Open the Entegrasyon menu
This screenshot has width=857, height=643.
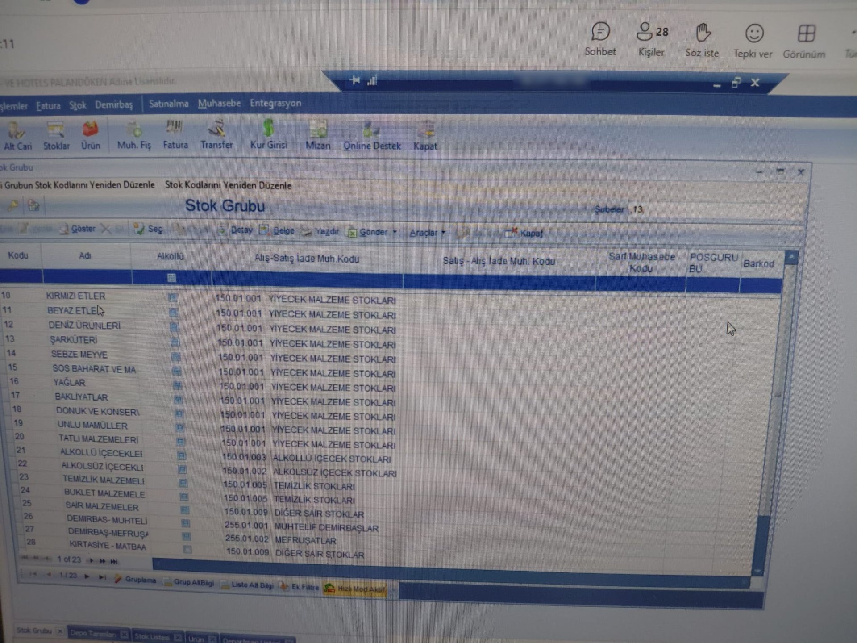point(275,103)
